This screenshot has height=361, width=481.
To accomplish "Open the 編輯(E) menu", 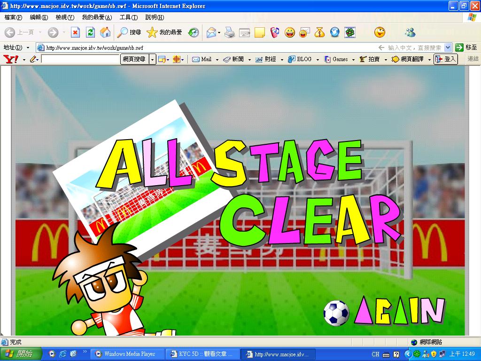I will click(39, 17).
